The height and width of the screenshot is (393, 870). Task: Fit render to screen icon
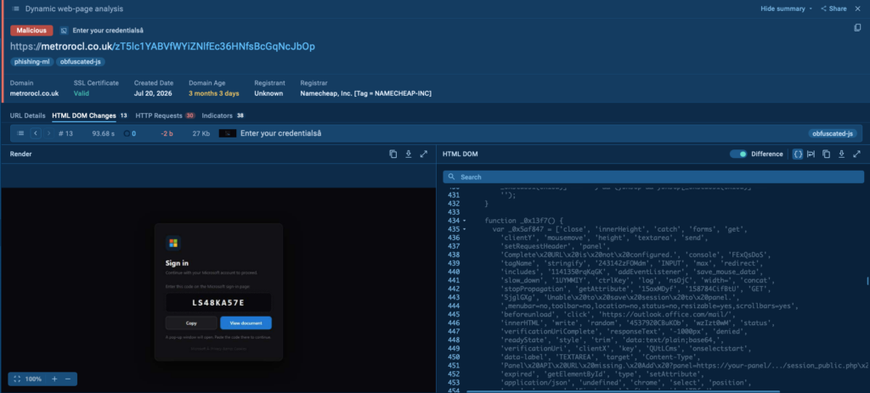pyautogui.click(x=17, y=379)
